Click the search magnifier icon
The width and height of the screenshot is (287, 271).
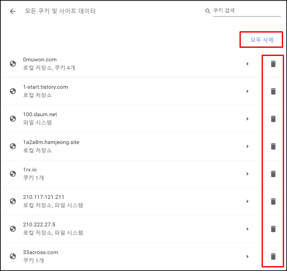point(208,11)
